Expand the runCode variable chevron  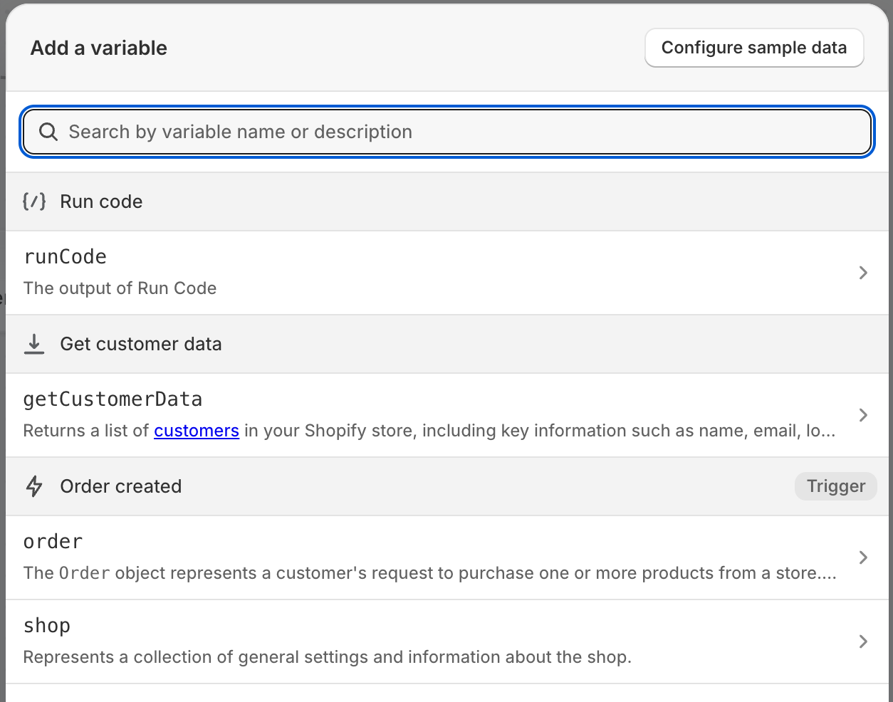[863, 273]
